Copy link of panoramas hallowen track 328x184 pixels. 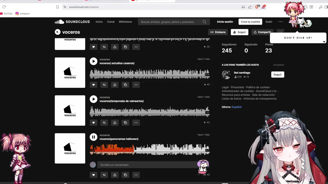(x=125, y=175)
